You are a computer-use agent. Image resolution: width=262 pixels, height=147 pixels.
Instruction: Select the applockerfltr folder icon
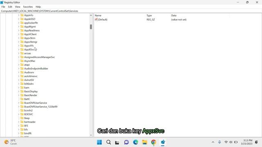pyautogui.click(x=22, y=23)
